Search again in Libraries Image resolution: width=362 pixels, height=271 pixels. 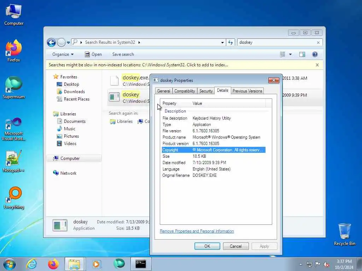point(121,121)
